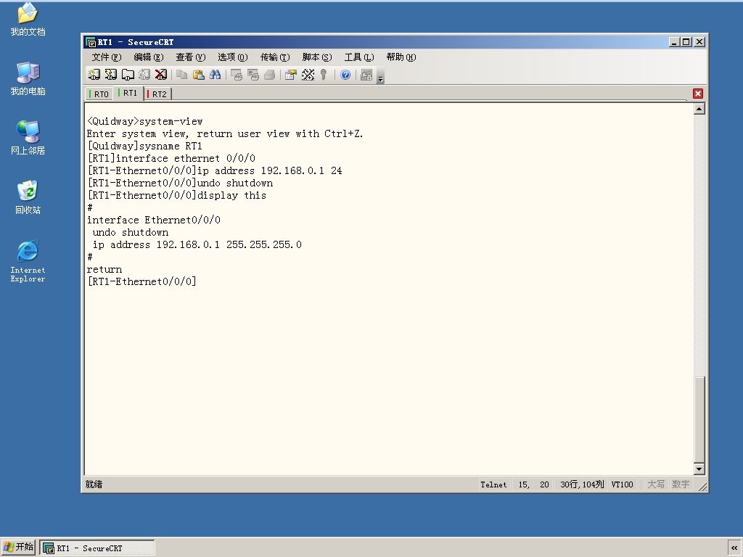The image size is (743, 557).
Task: Click 'interface Ethernet0/0/0' output line
Action: 154,220
